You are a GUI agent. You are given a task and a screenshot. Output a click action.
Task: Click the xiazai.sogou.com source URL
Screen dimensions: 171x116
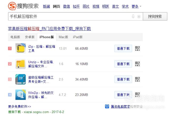point(36,112)
